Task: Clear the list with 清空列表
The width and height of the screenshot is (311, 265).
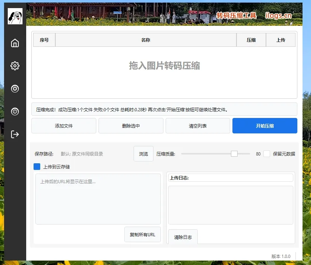Action: pyautogui.click(x=198, y=126)
